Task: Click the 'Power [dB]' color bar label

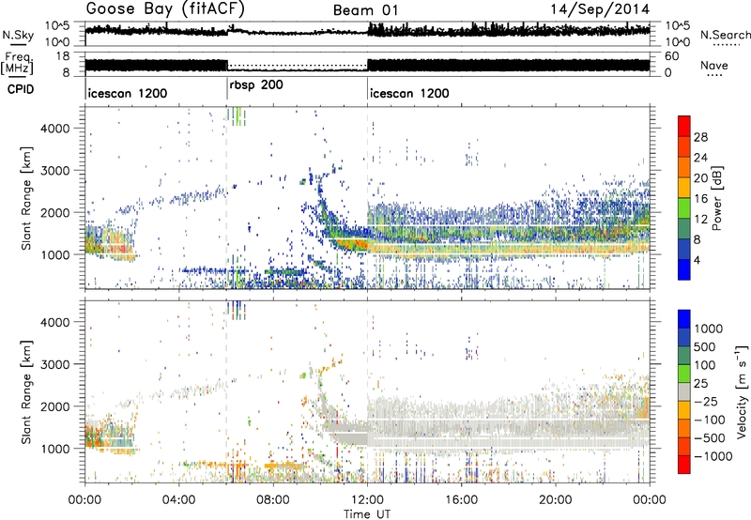Action: 716,198
